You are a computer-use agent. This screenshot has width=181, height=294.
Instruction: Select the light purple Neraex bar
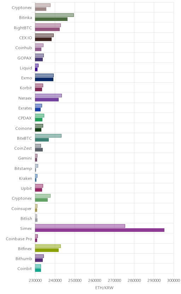[x=48, y=96]
